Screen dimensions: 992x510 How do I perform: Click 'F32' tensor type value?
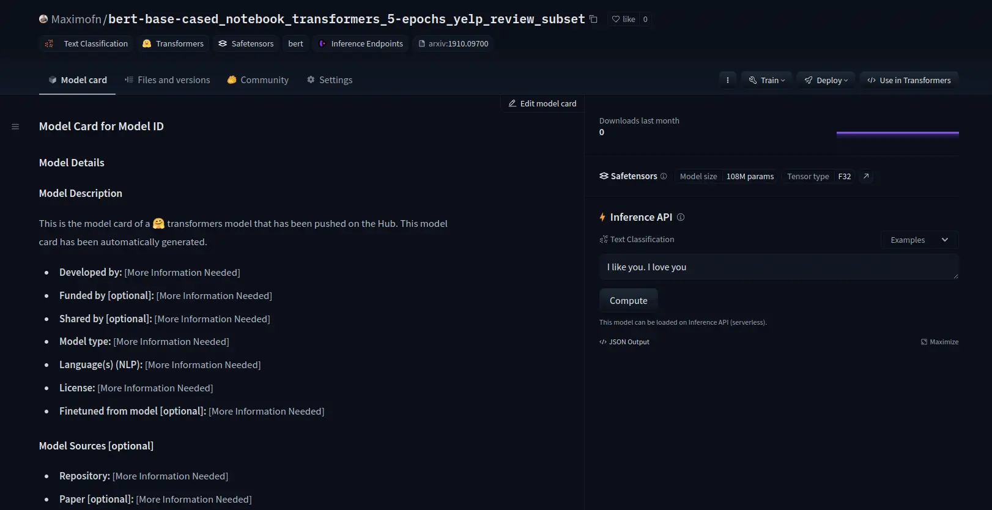[x=844, y=176]
